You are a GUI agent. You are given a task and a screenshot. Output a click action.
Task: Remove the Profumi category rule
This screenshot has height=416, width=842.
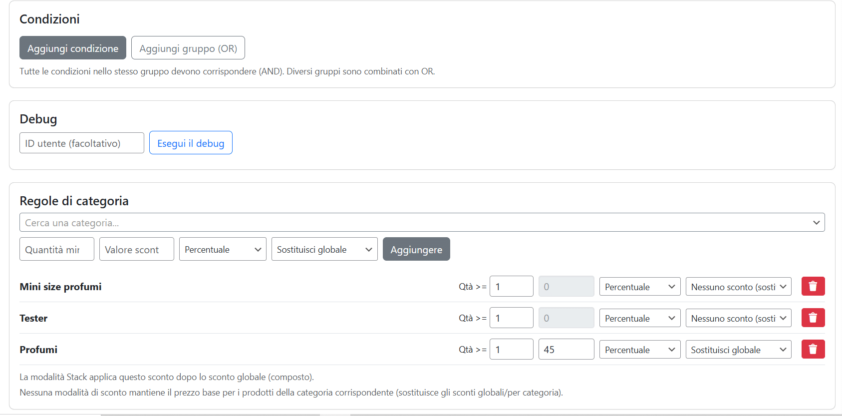[x=813, y=349]
